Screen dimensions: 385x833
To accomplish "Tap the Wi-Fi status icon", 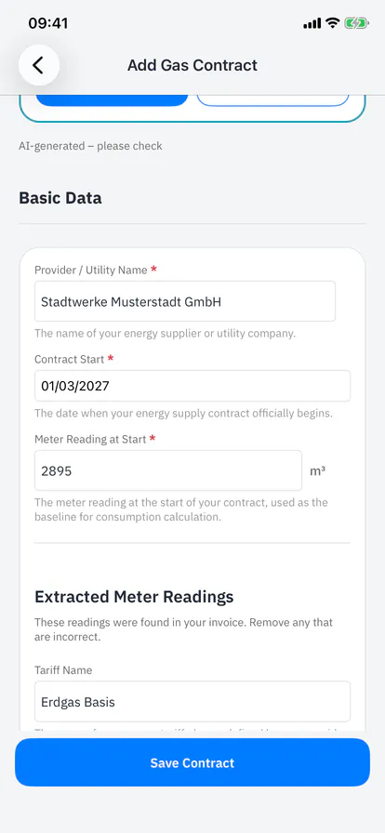I will click(332, 23).
